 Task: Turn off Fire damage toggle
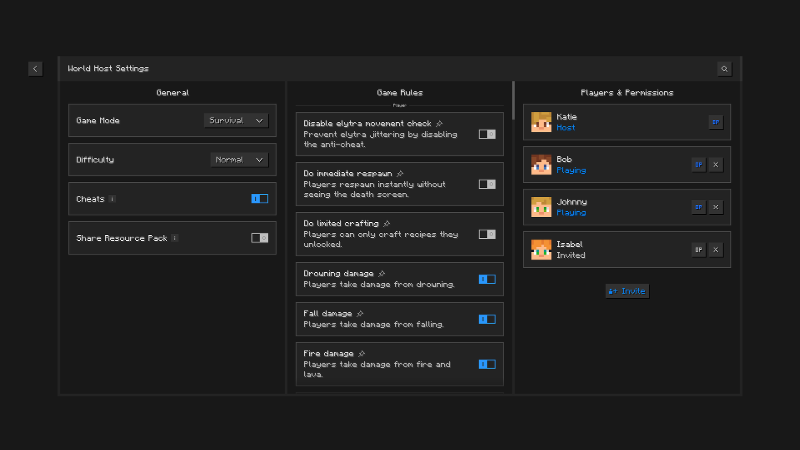coord(486,364)
